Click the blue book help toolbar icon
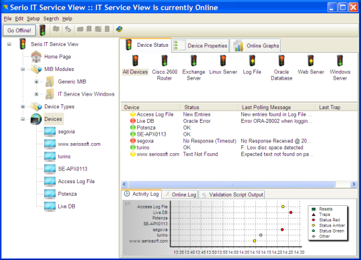 point(119,29)
